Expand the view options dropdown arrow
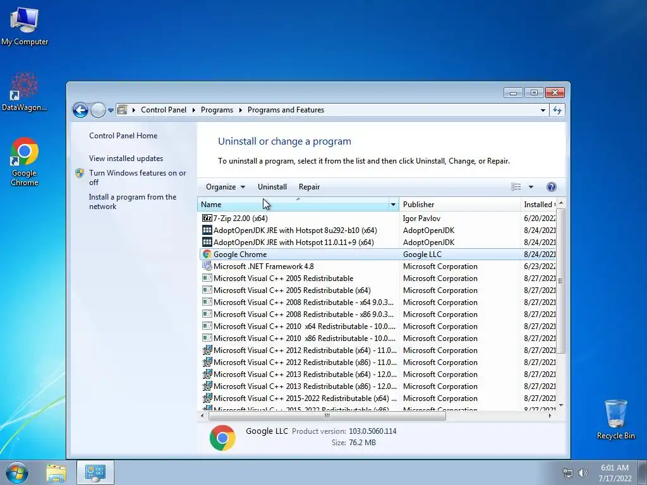The width and height of the screenshot is (647, 485). (531, 187)
